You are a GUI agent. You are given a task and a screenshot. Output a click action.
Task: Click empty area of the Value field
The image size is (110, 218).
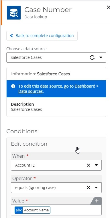76,210
